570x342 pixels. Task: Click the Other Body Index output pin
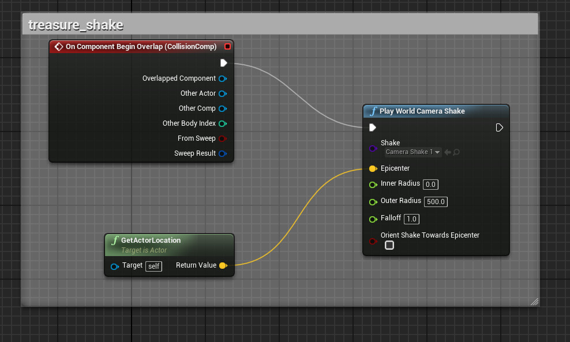(x=223, y=123)
